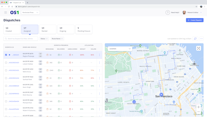Open row actions for dispatch ...3ewse045abd
Image resolution: width=207 pixels, height=121 pixels.
click(99, 109)
